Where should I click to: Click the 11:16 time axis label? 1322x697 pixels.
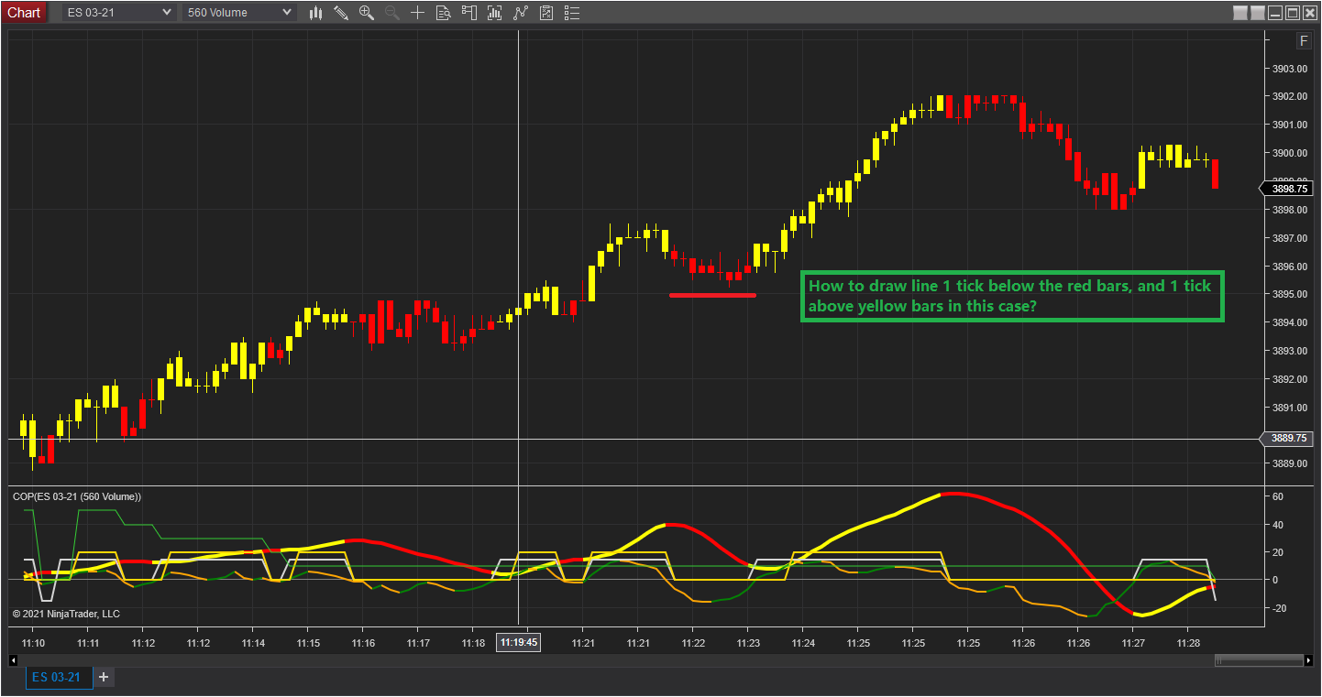[363, 643]
